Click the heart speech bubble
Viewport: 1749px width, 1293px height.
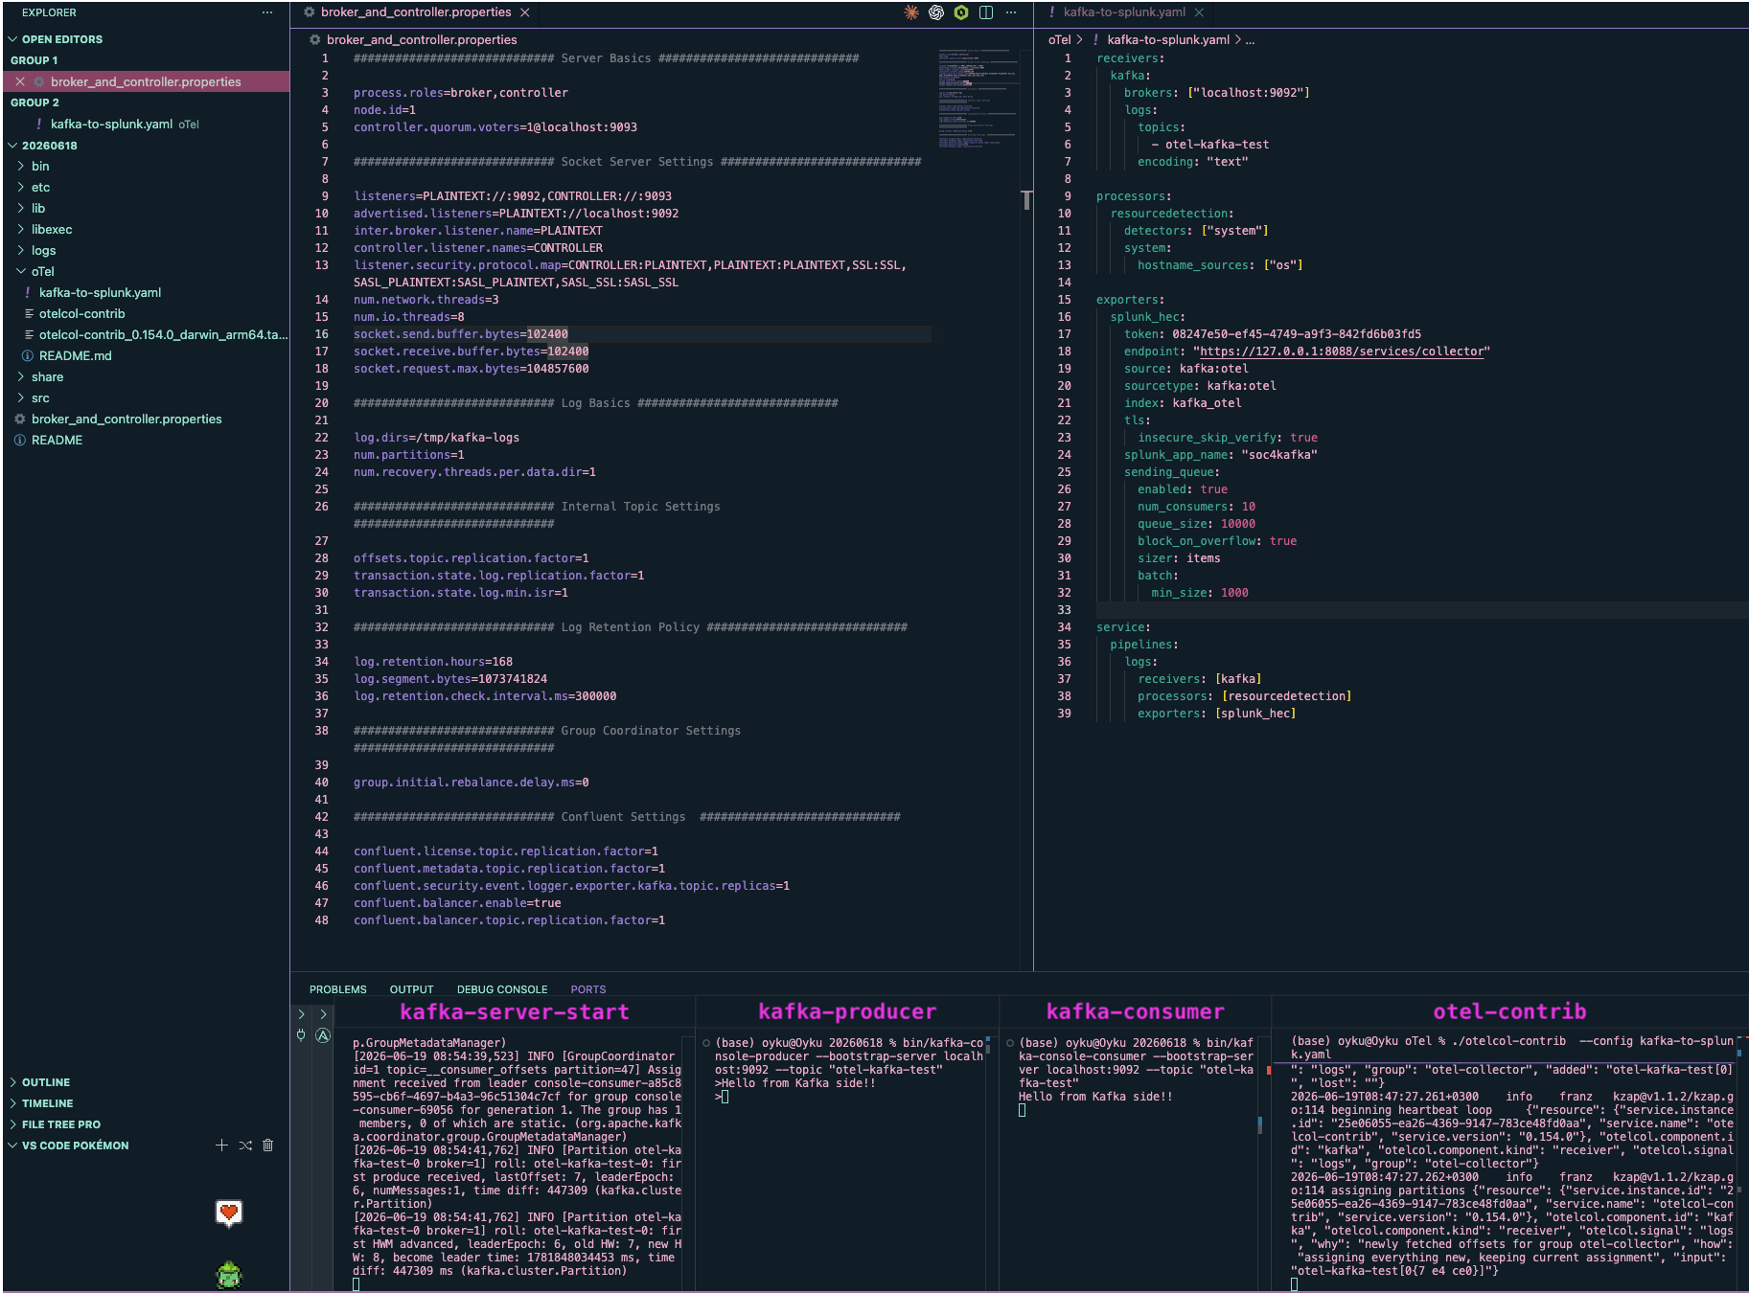229,1214
